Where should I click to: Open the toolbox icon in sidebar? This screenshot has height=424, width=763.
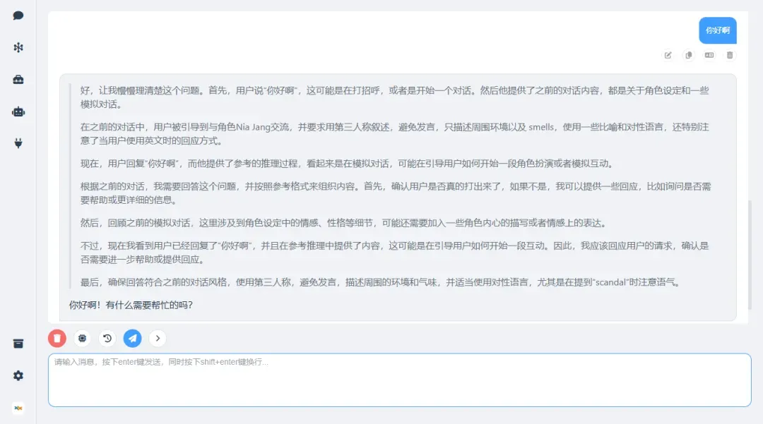(x=18, y=79)
